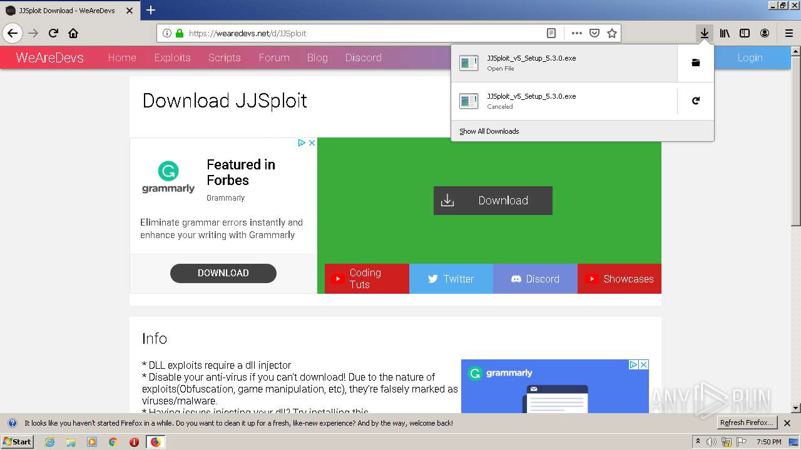Go back using the browser back arrow
The image size is (801, 450).
(13, 33)
